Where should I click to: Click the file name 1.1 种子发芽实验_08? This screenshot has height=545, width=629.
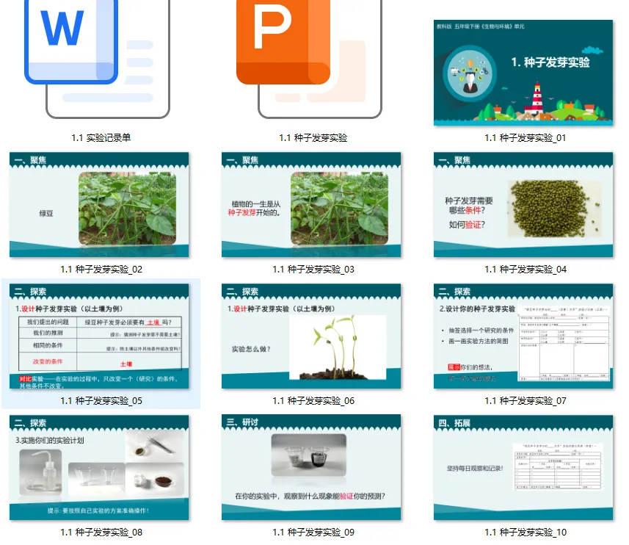point(101,533)
